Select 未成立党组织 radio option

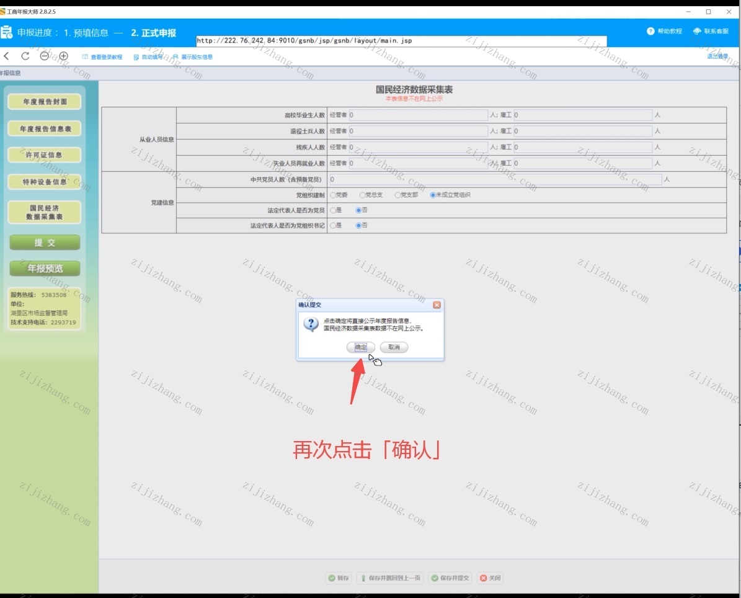433,195
